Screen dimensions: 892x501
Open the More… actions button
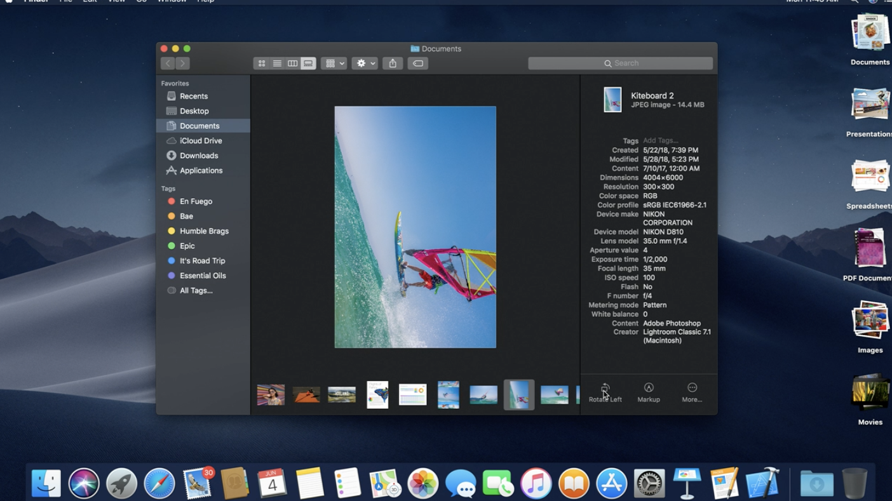click(x=692, y=392)
